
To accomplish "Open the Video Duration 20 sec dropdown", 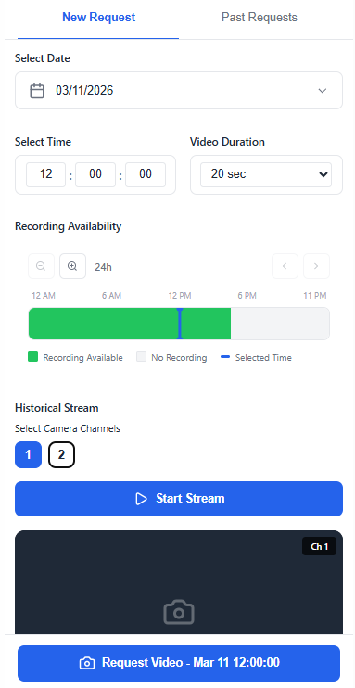I will [266, 174].
